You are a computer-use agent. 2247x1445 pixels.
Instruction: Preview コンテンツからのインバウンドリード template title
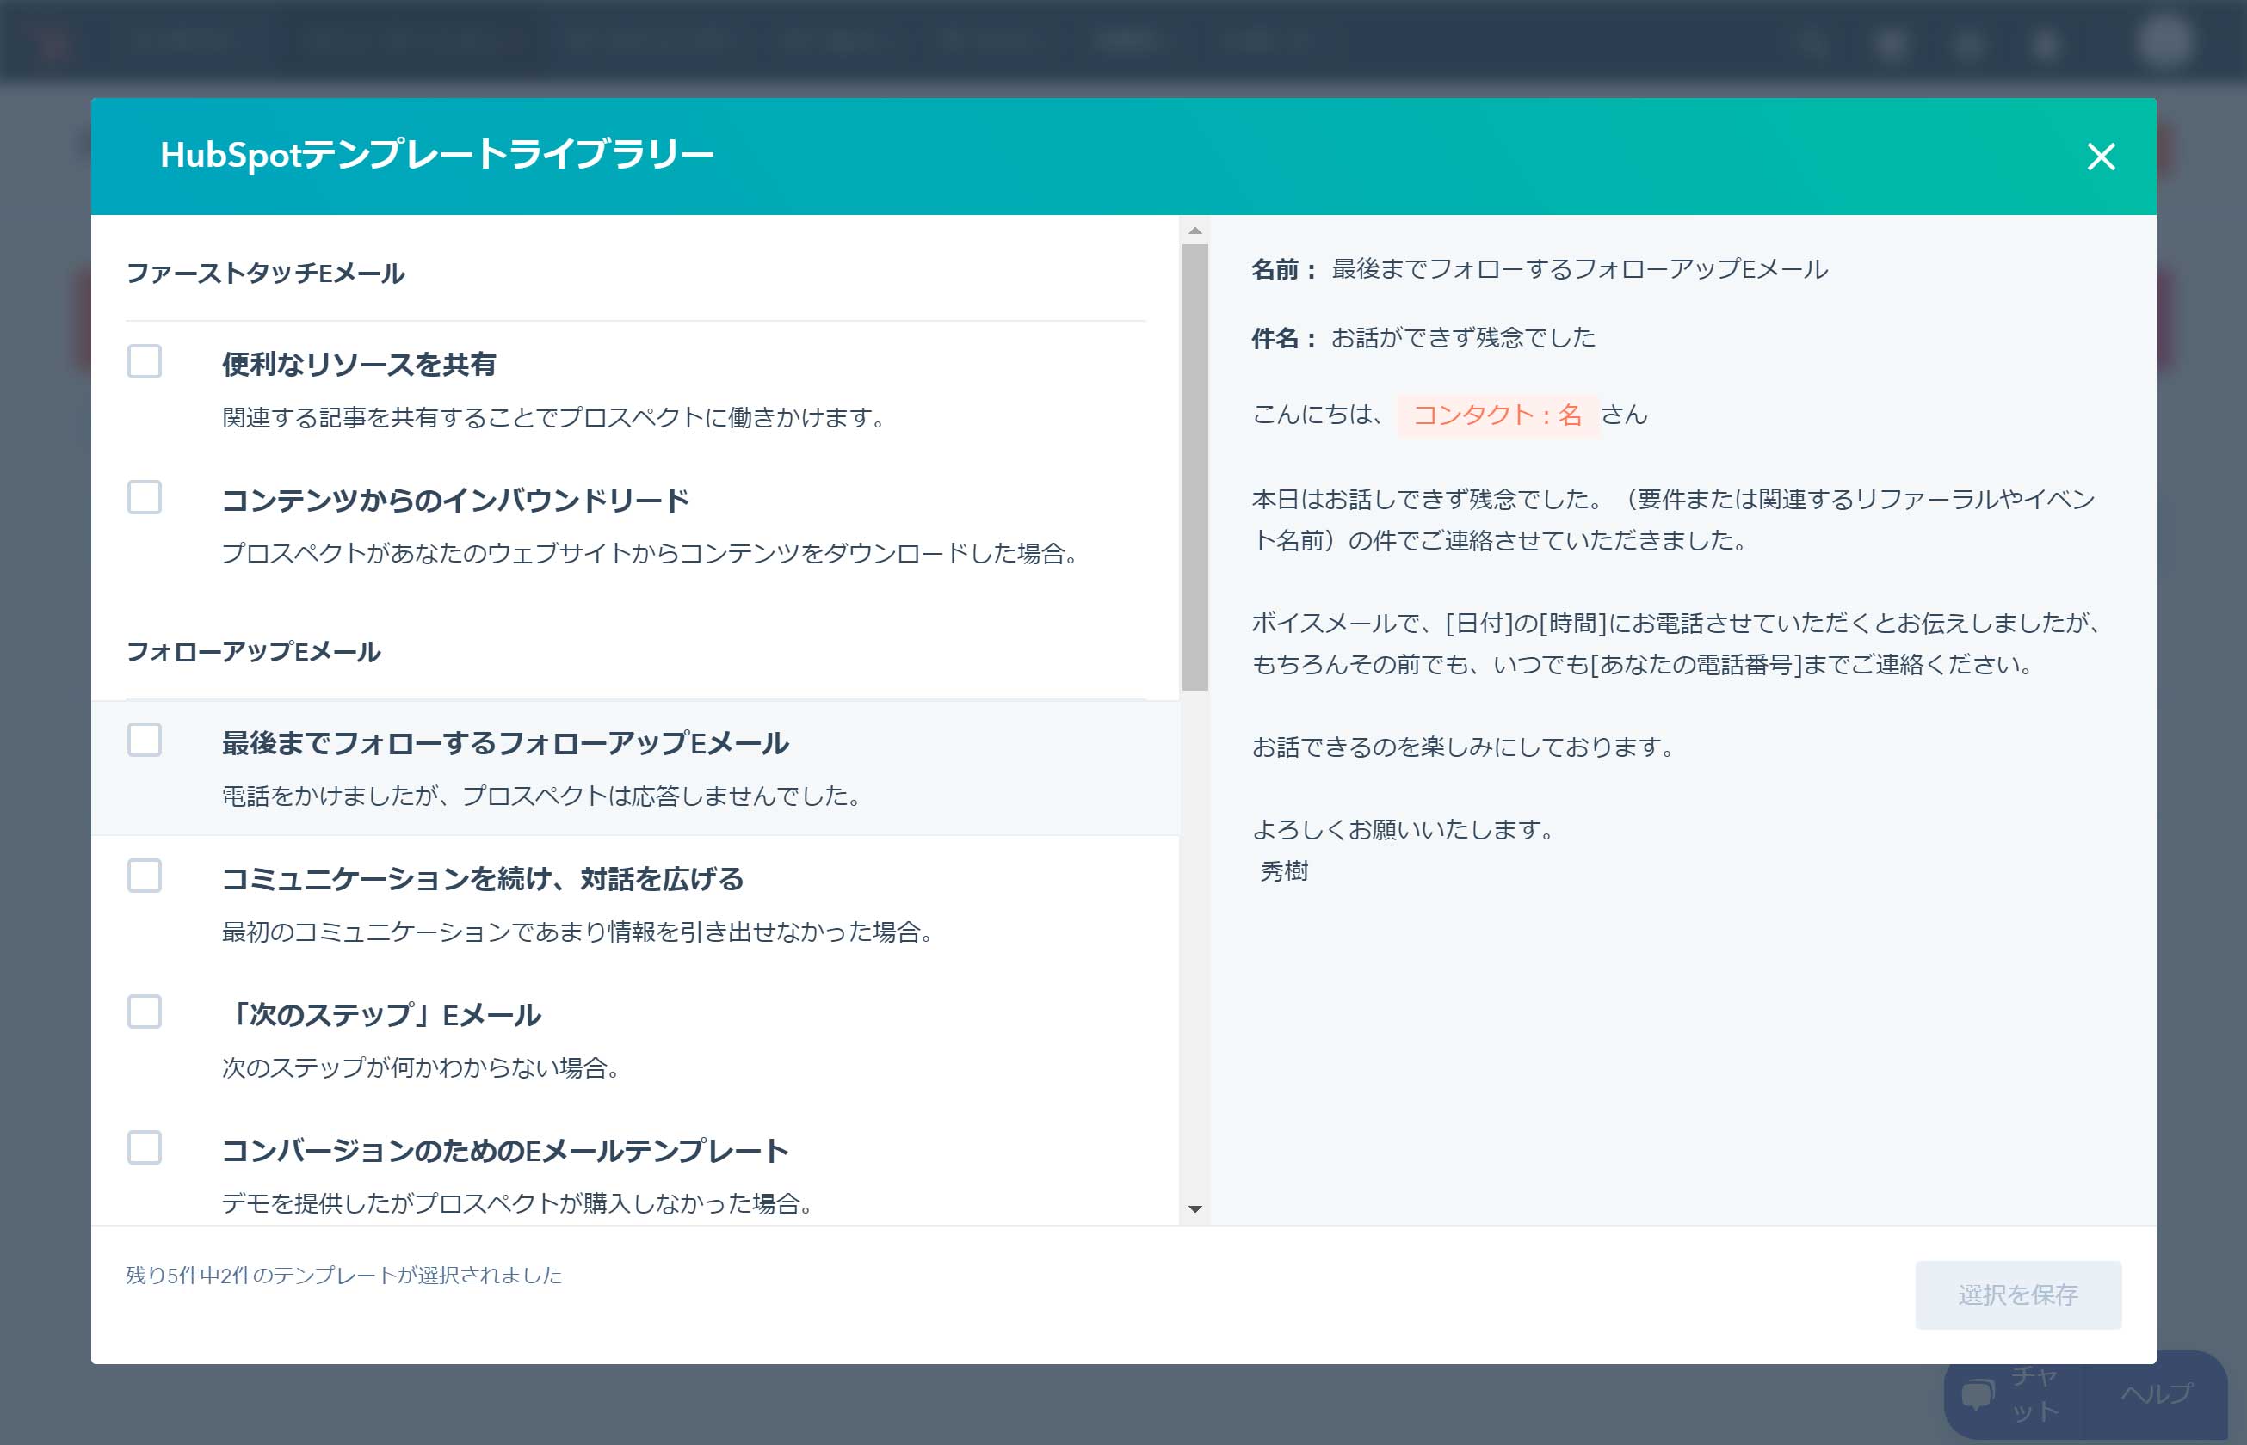click(455, 500)
